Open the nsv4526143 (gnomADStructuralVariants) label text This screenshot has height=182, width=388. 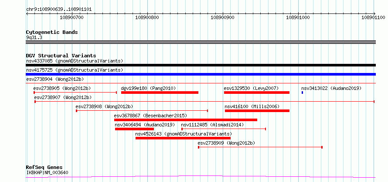[x=184, y=134]
